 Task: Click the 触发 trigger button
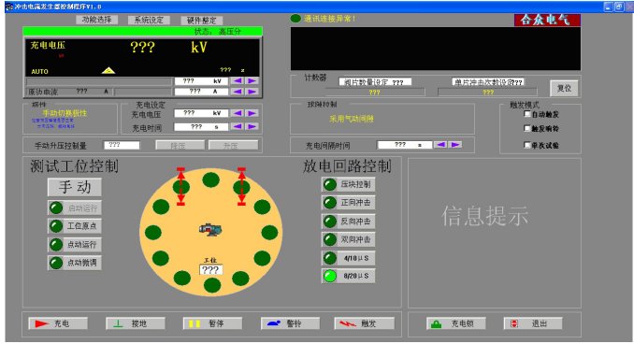coord(365,323)
